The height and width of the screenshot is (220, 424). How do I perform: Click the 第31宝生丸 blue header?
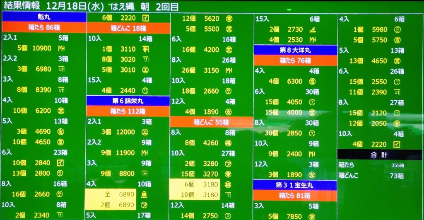point(295,185)
